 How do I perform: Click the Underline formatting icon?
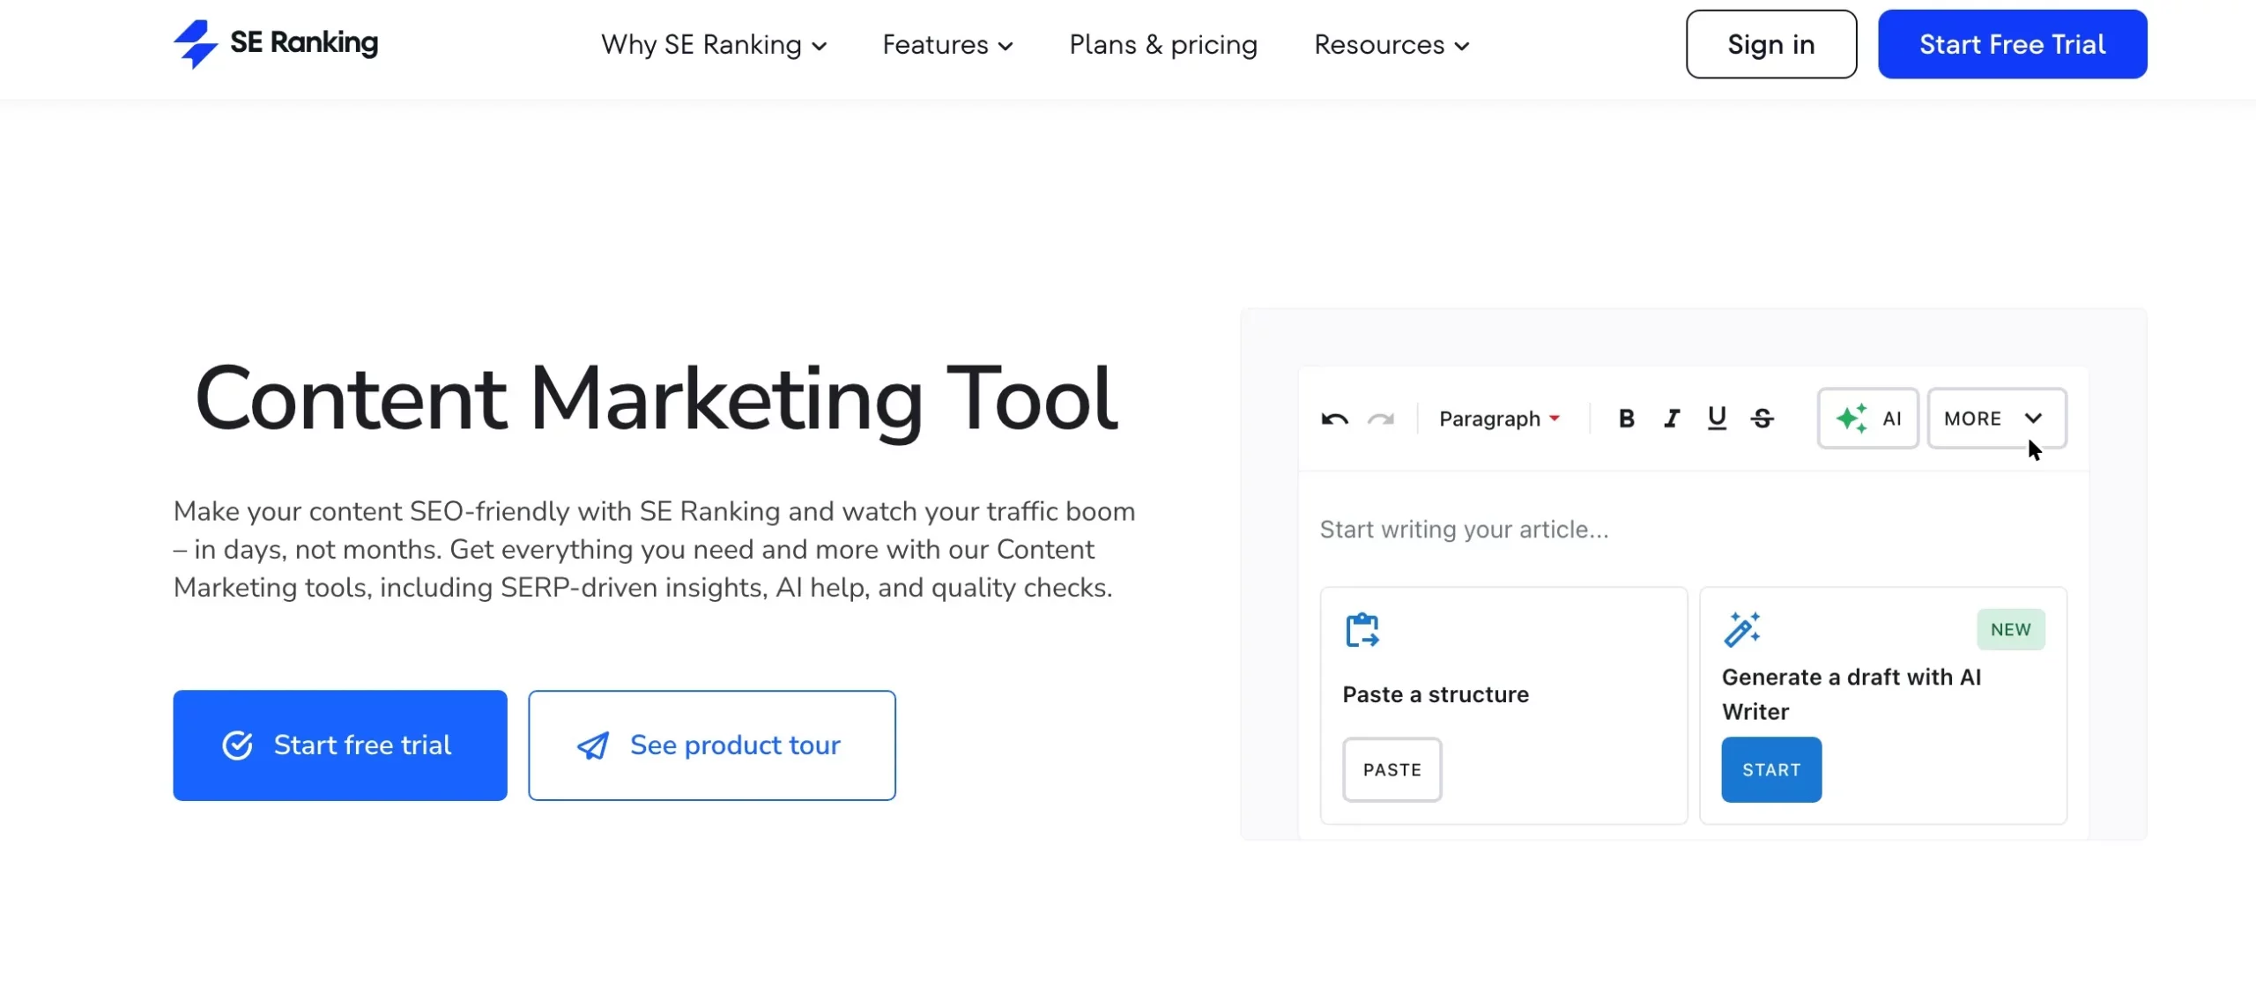(x=1717, y=417)
